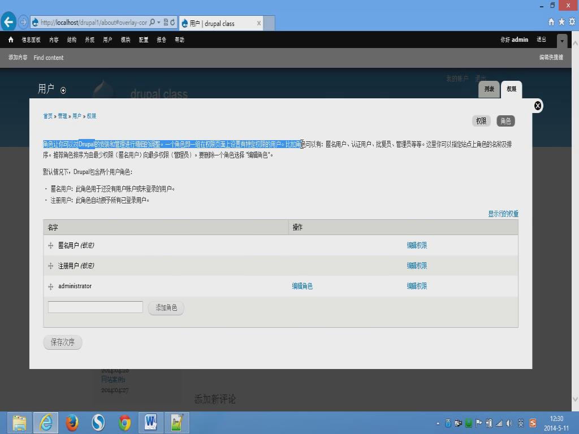The height and width of the screenshot is (434, 579).
Task: Click the scrollbar down arrow on the page
Action: [x=575, y=400]
